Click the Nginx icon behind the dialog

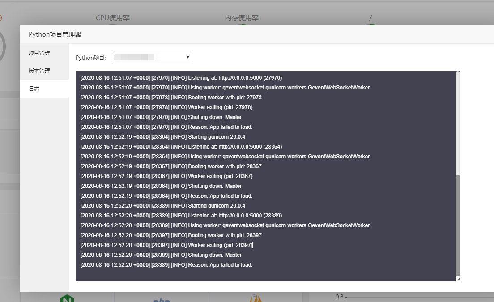coord(67,298)
